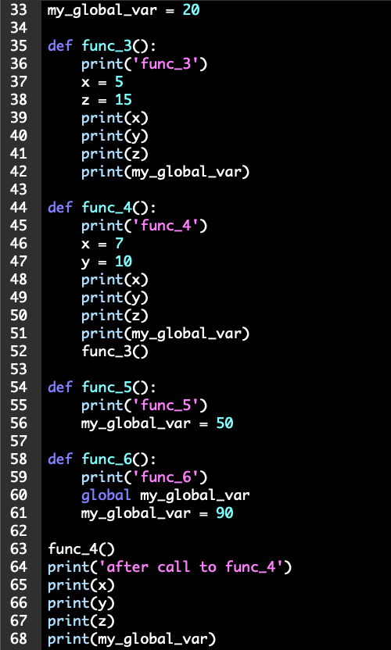Click print(my_global_var) on line 51

pos(166,334)
